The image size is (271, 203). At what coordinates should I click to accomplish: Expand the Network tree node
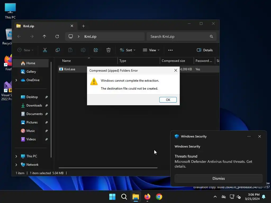(x=16, y=165)
